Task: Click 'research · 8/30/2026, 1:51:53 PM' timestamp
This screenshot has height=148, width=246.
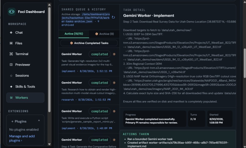Action: click(86, 100)
